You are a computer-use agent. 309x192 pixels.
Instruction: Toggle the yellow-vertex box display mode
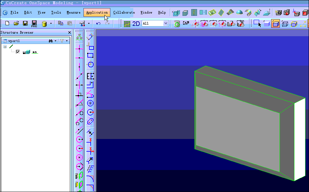(x=294, y=24)
